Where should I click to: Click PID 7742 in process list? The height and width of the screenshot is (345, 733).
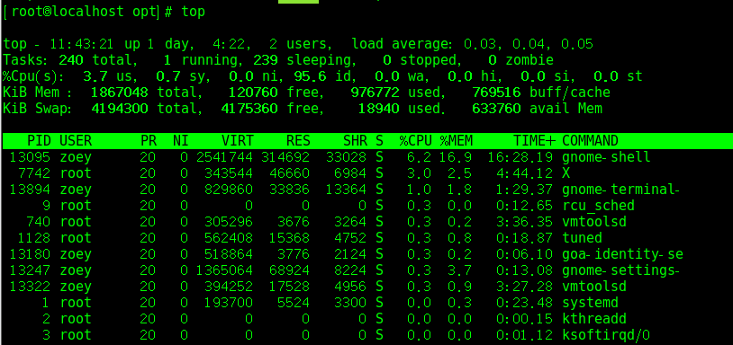[34, 173]
